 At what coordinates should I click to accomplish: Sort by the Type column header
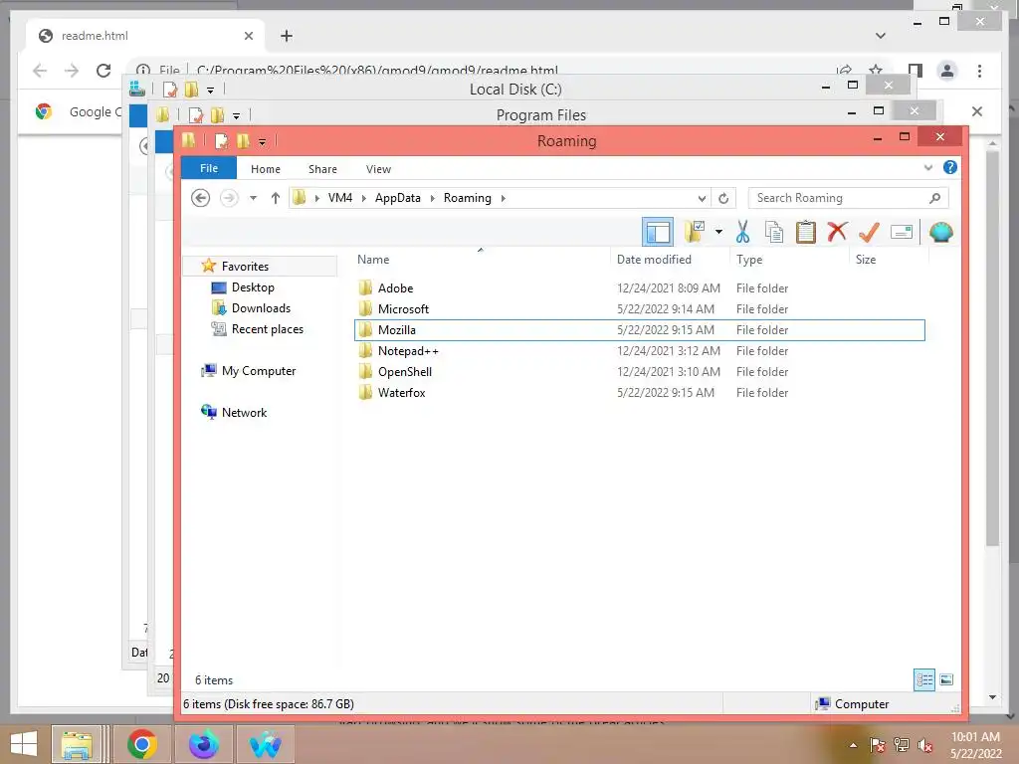[x=749, y=260]
